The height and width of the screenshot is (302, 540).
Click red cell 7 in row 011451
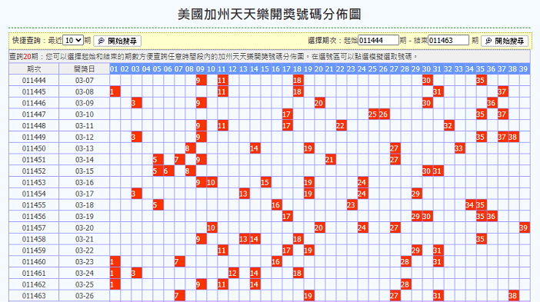(x=180, y=160)
